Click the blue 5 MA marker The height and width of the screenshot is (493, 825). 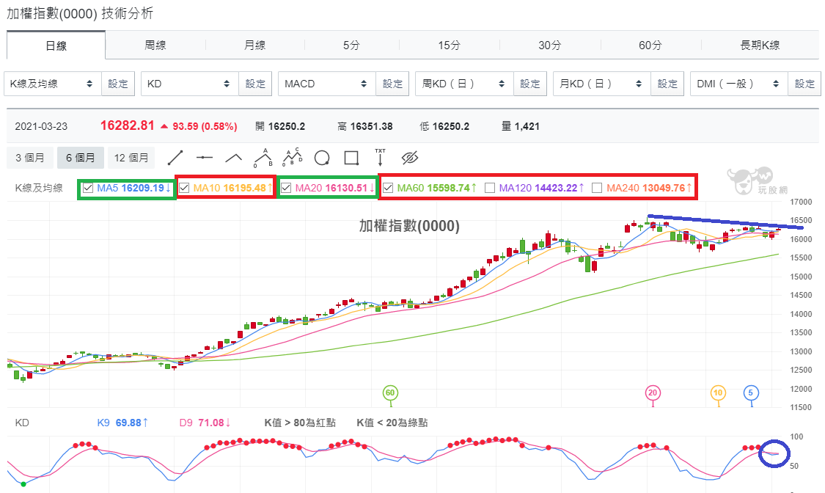751,392
